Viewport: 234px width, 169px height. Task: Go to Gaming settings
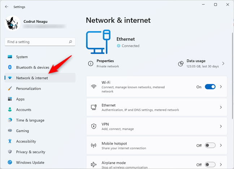click(40, 131)
